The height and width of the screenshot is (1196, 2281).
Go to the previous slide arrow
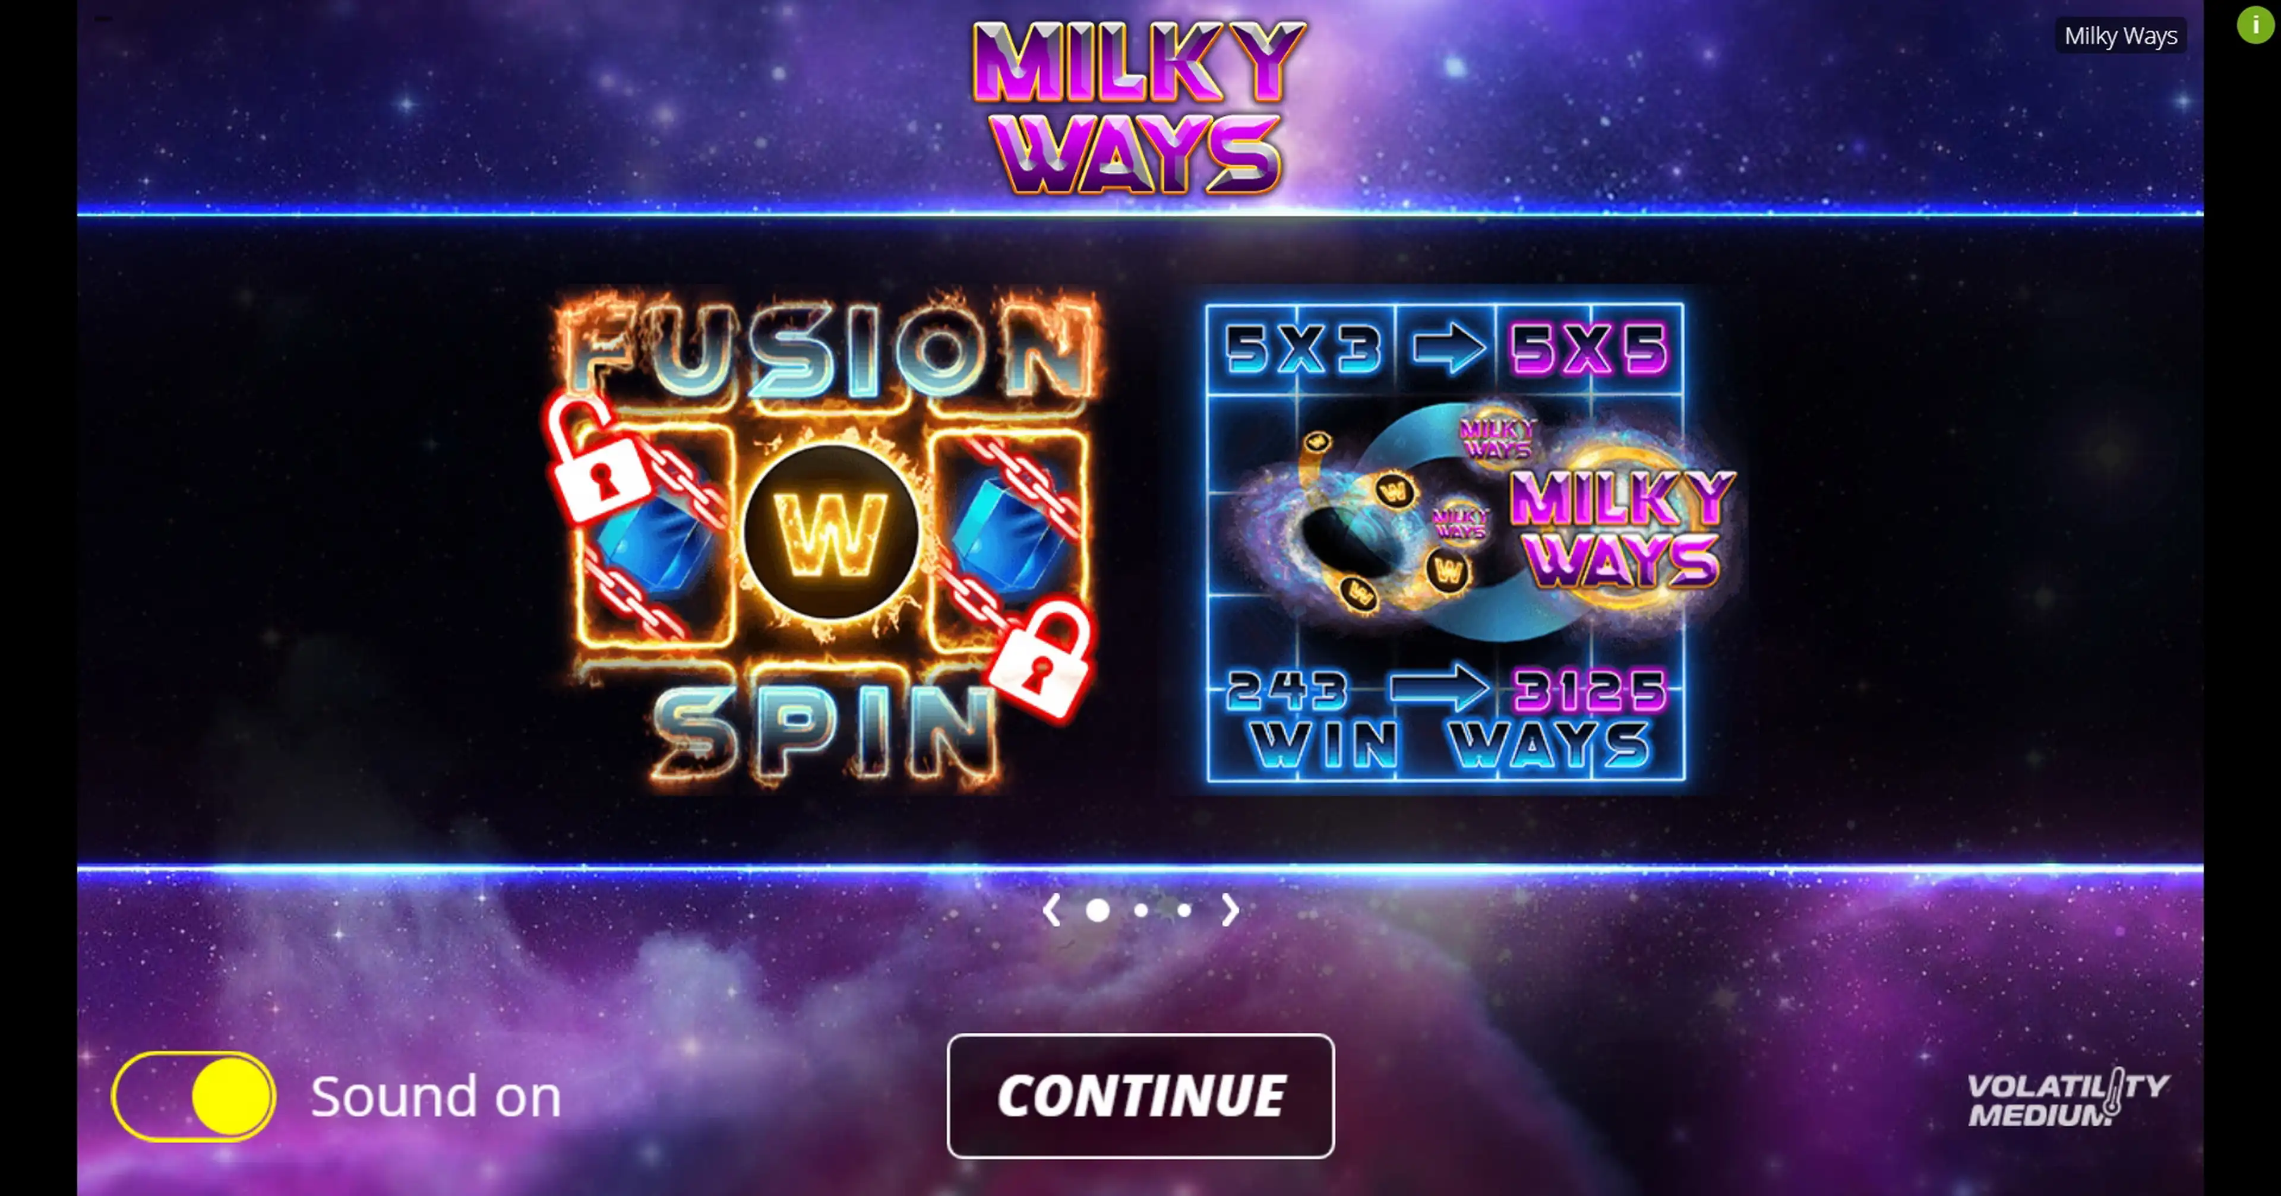pos(1051,910)
